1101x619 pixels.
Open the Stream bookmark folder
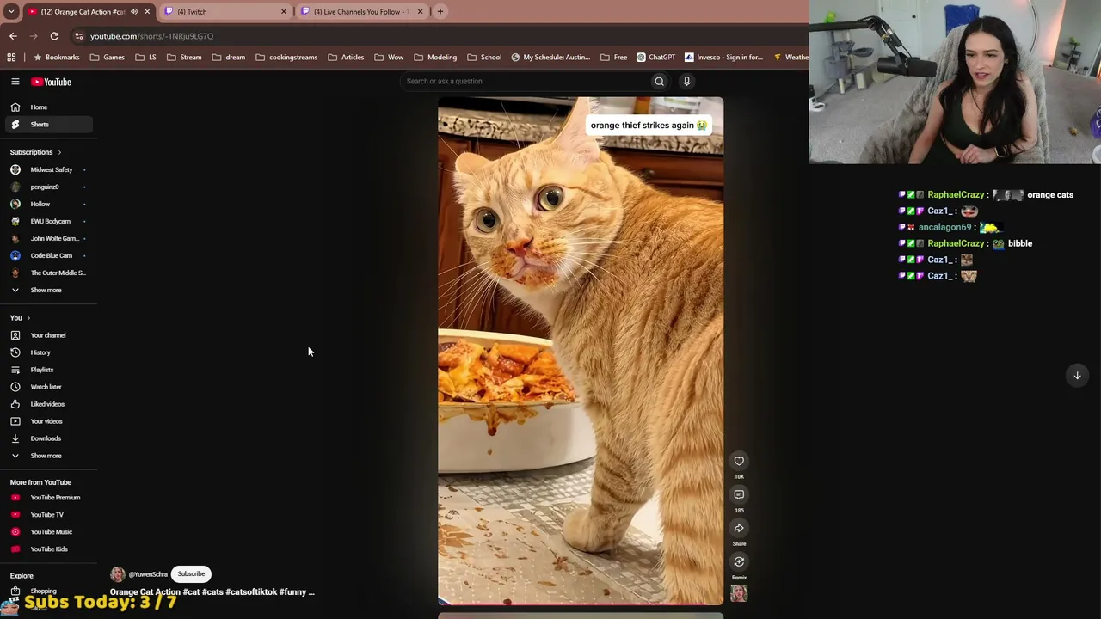point(184,58)
